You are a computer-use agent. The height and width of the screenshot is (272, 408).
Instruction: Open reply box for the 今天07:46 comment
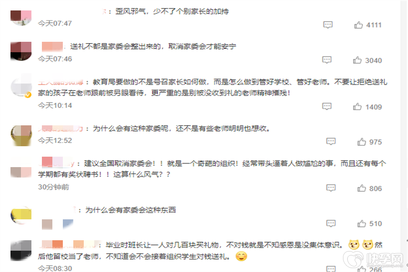(x=327, y=60)
